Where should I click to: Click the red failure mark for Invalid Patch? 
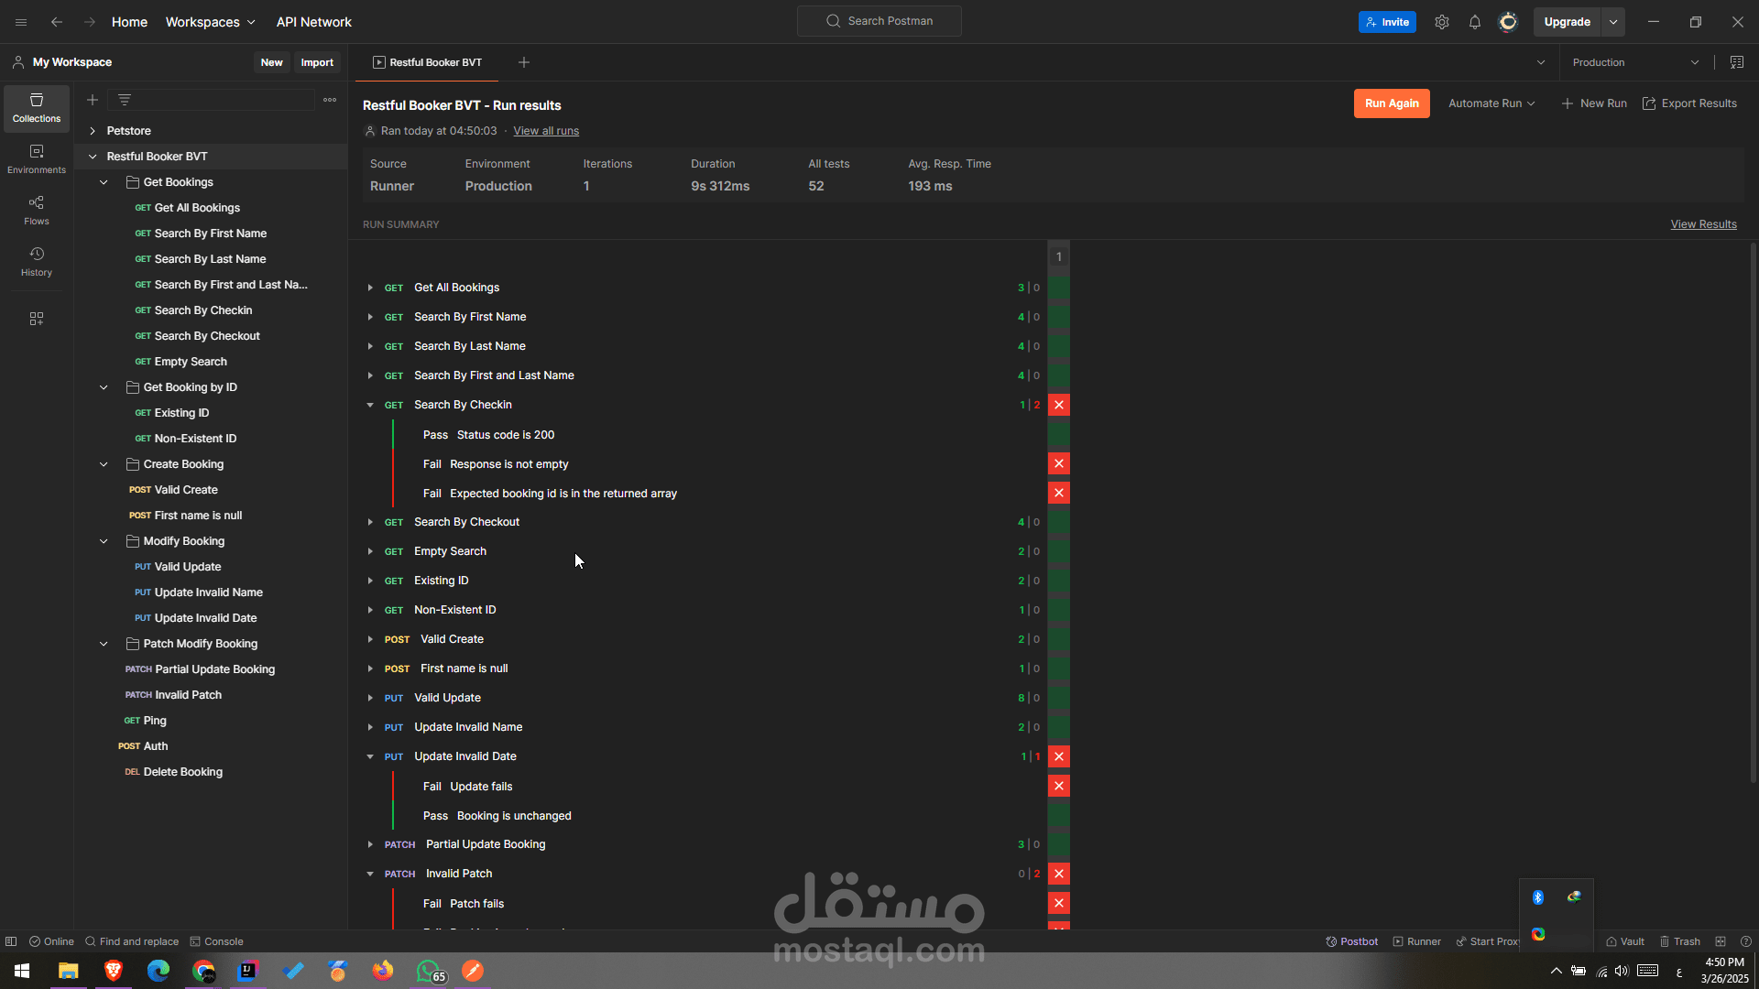[1059, 874]
